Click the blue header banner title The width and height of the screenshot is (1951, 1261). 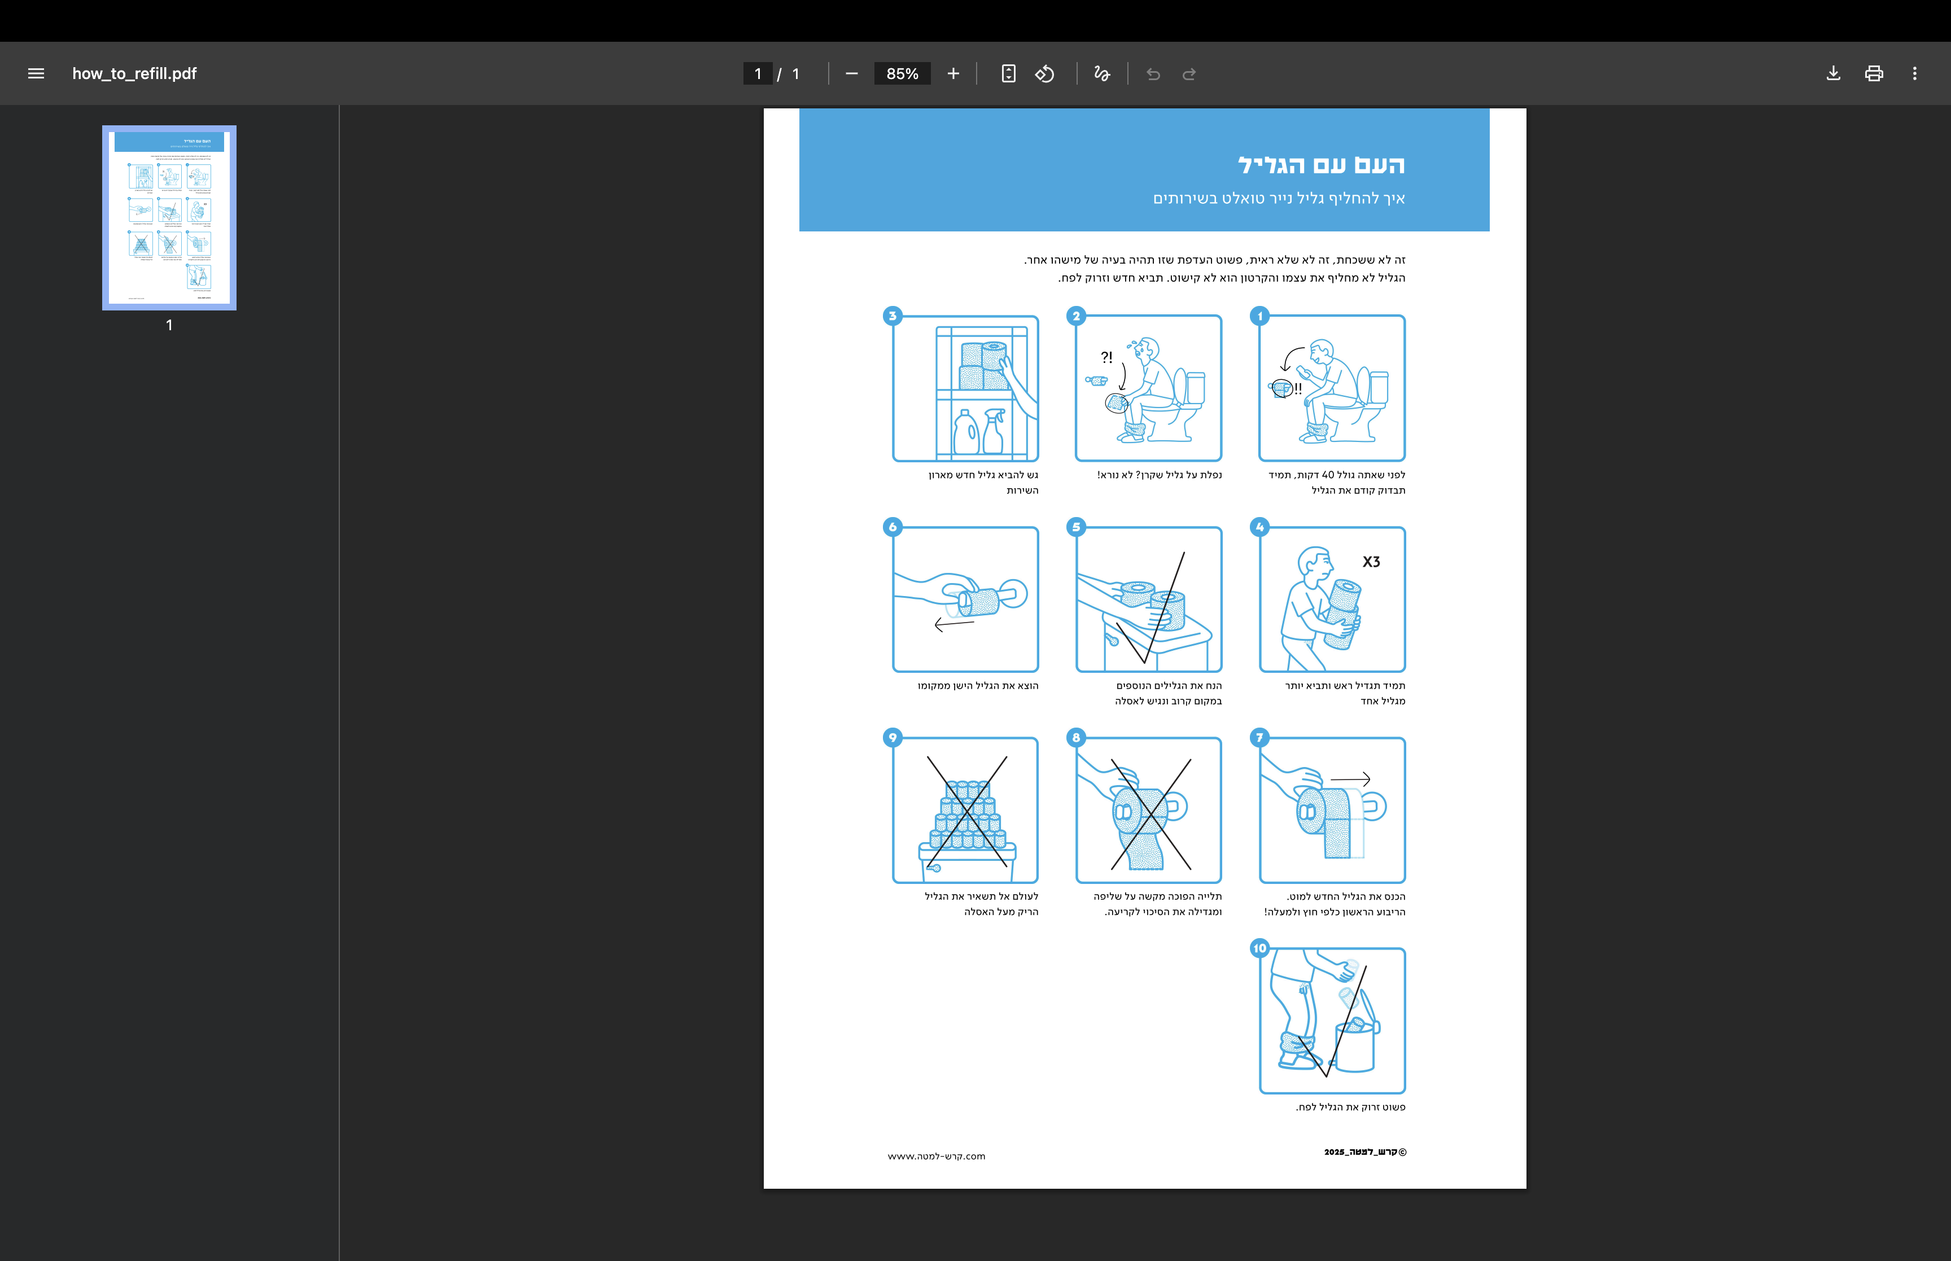point(1320,165)
